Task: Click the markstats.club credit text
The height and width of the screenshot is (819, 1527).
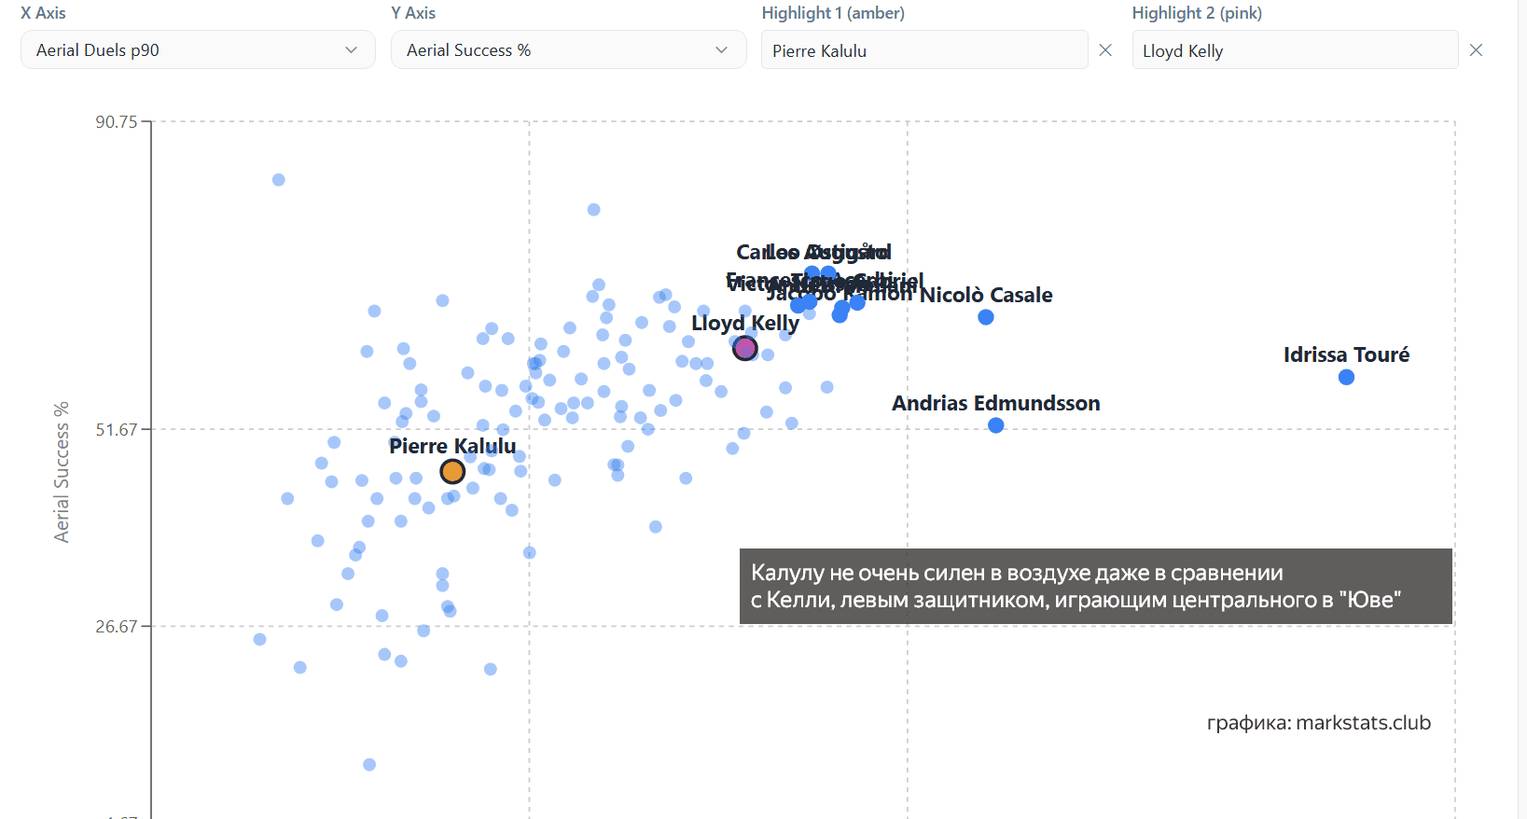Action: click(x=1318, y=723)
